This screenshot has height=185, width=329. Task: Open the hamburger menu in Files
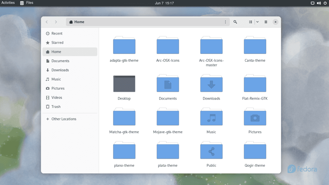point(265,22)
